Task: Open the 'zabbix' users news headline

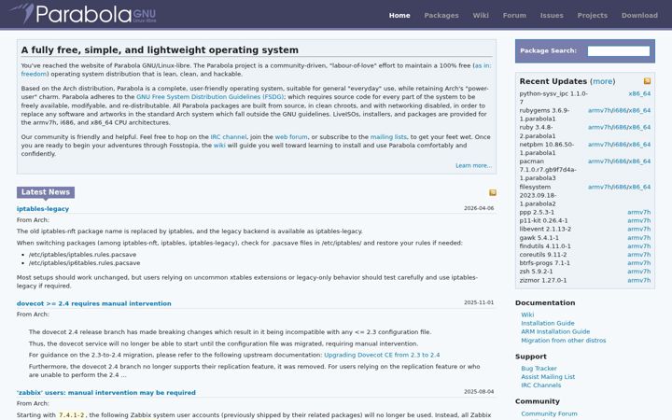Action: coord(106,393)
